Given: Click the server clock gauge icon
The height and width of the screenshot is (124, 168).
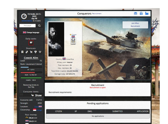Looking at the screenshot, I should 24,16.
